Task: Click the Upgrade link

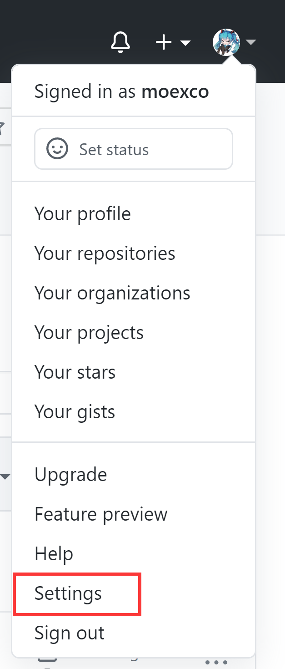Action: click(70, 474)
